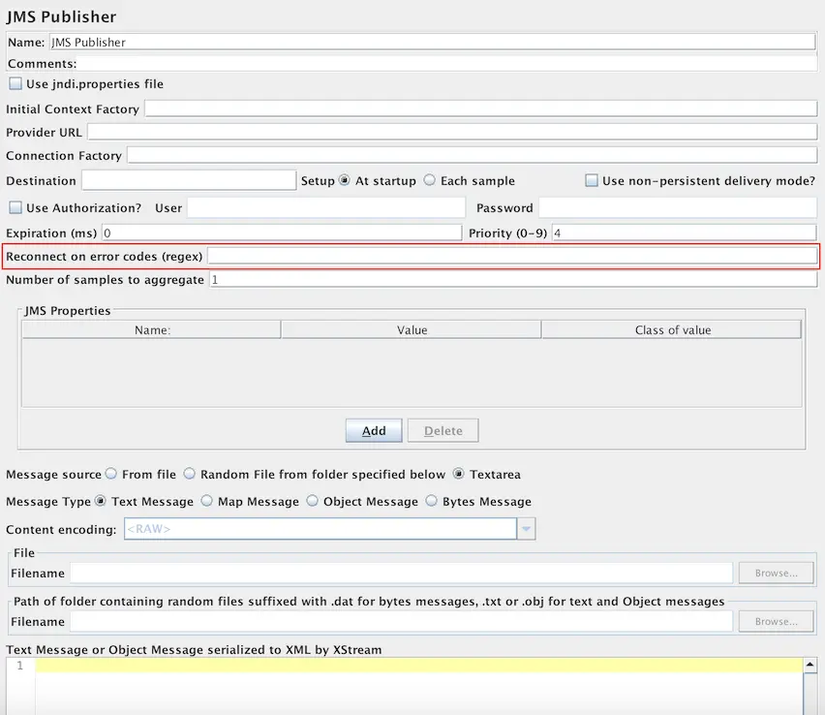Select the Text Message type

tap(100, 501)
